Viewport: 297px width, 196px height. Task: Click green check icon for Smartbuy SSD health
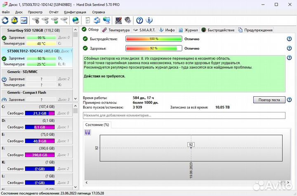4,38
